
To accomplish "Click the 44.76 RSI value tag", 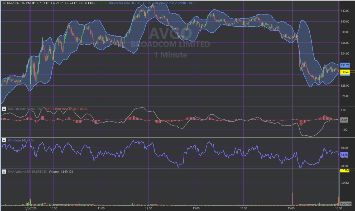I will point(344,155).
